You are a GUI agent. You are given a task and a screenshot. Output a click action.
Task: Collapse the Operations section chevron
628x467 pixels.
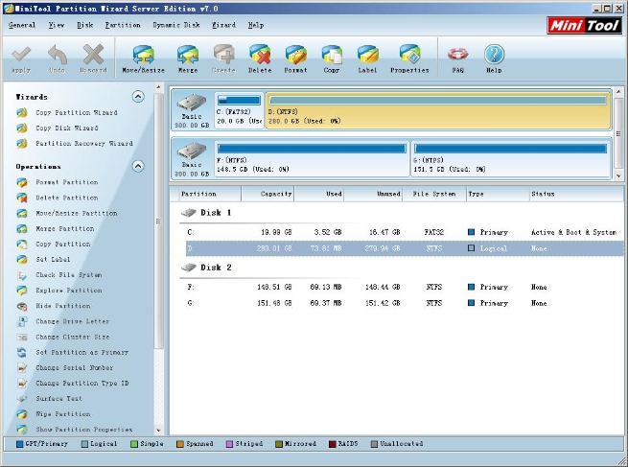pos(138,166)
